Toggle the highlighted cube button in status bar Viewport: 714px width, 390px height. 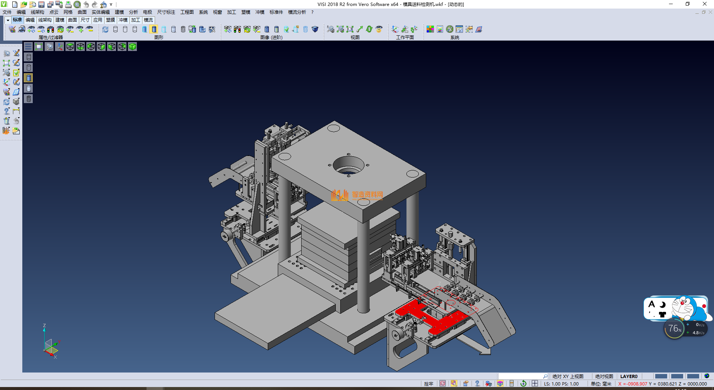tap(500, 384)
